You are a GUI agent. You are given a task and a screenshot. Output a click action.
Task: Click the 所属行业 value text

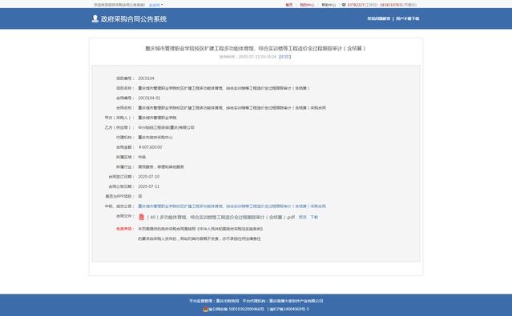(x=161, y=166)
